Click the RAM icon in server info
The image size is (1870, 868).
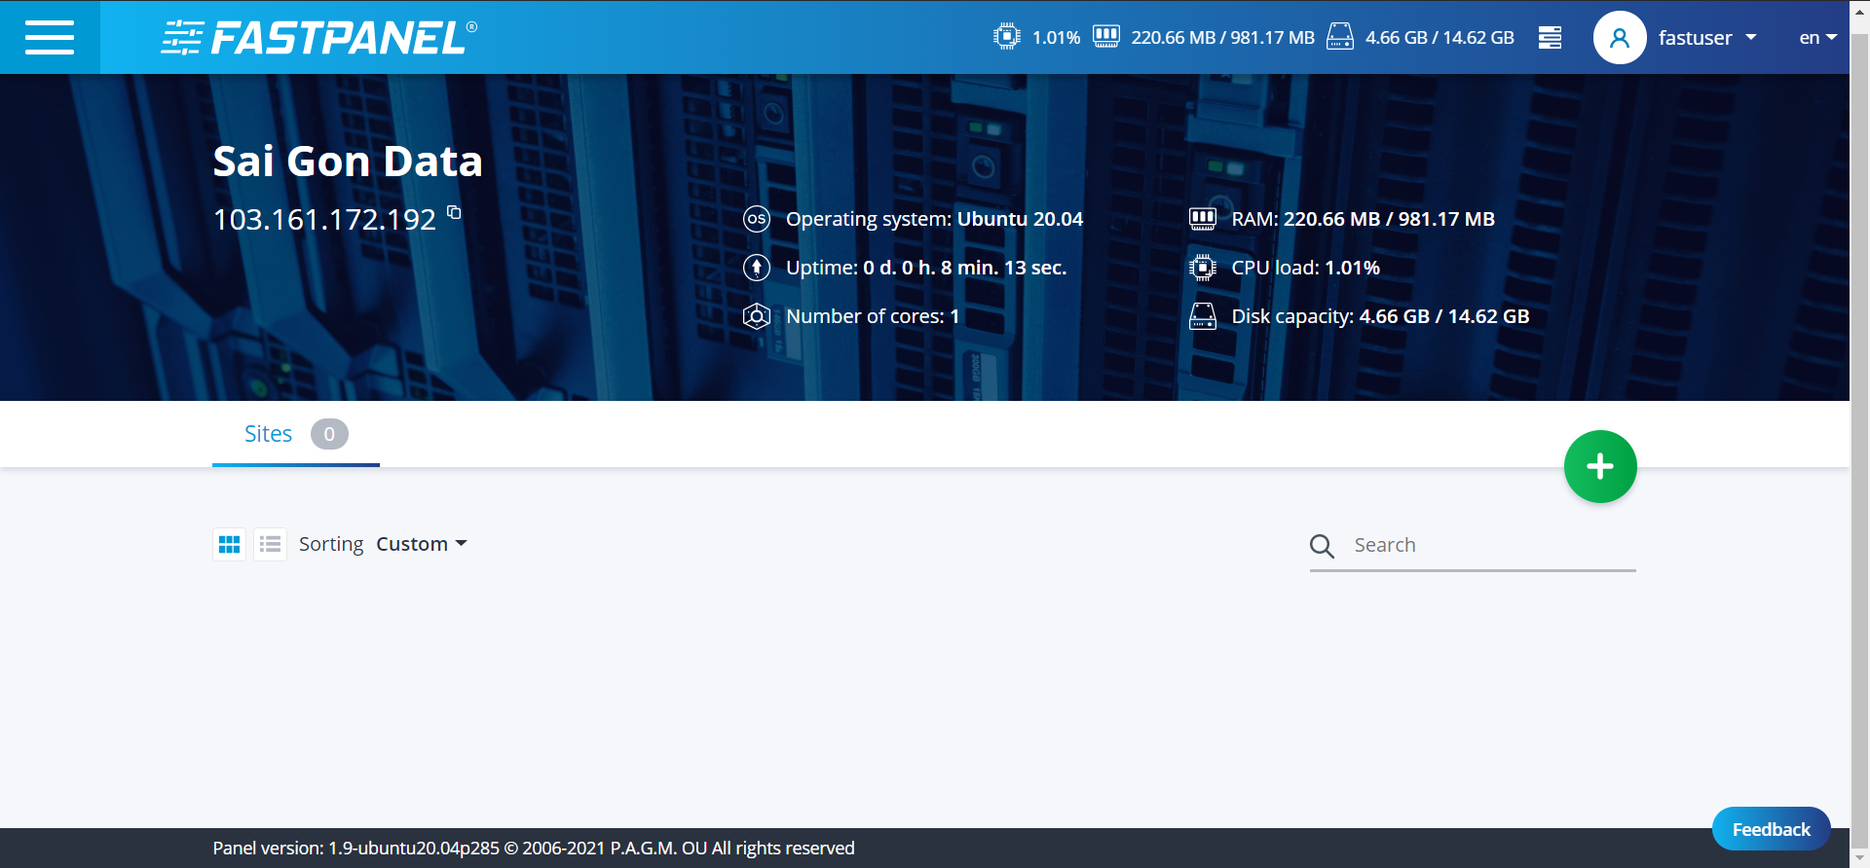pos(1203,219)
